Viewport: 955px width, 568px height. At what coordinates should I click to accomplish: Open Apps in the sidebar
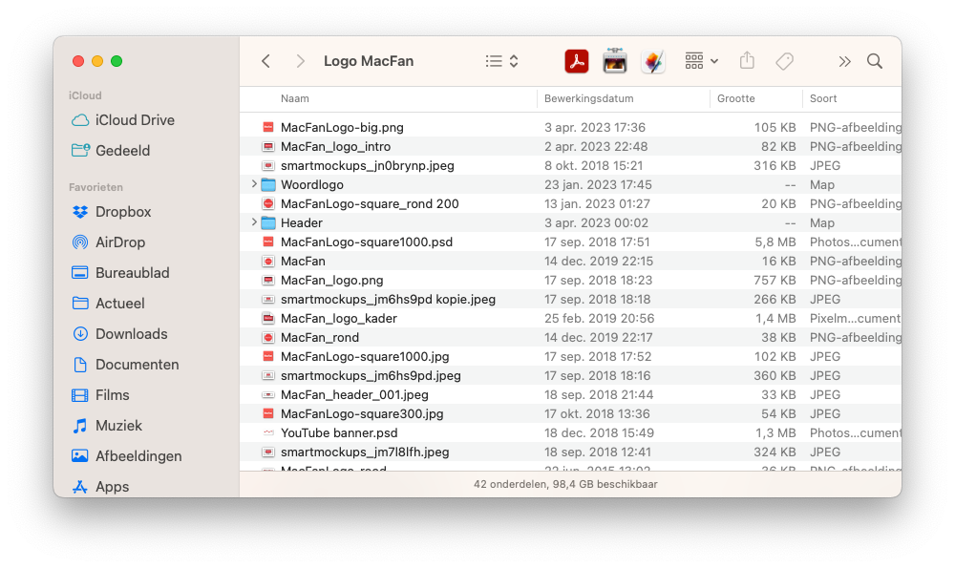(100, 487)
